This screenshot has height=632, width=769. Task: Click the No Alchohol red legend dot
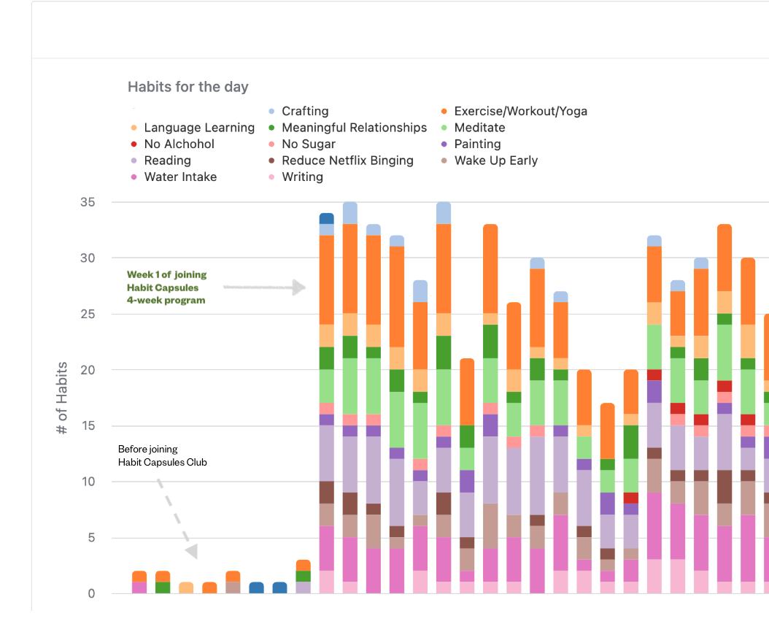point(134,144)
